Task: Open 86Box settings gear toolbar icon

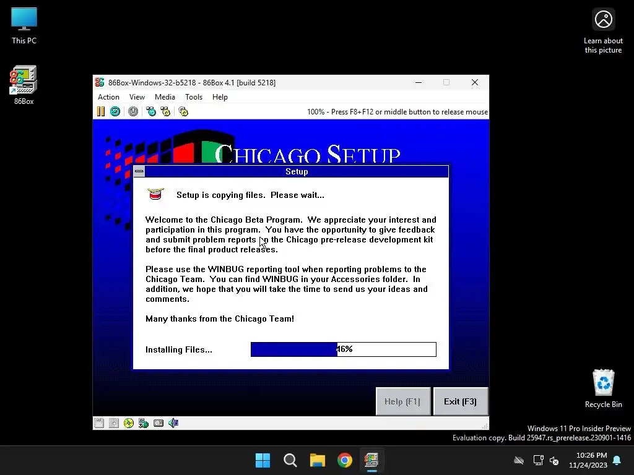Action: [183, 111]
